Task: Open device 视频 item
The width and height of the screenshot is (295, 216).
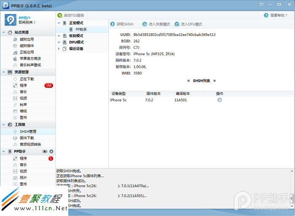Action: click(28, 171)
